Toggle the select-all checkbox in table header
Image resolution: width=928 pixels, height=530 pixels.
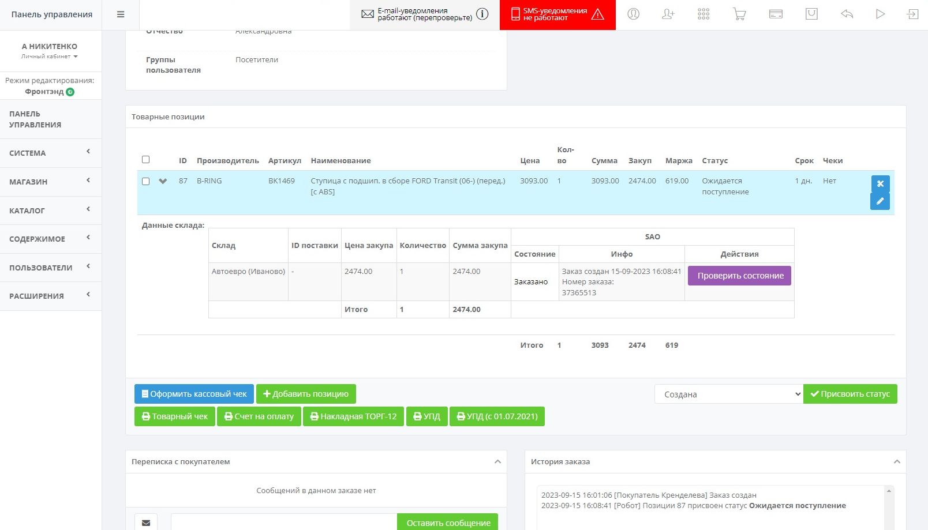coord(145,160)
